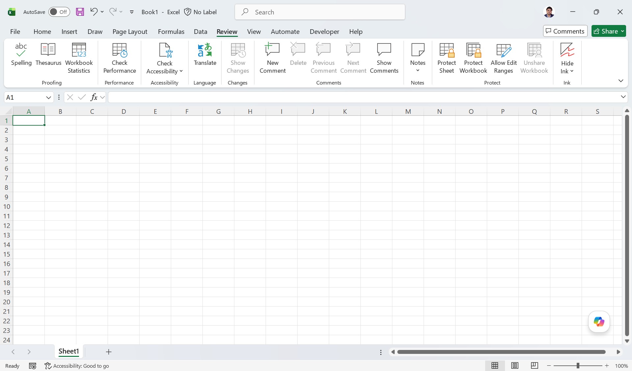Switch to the Developer tab
The height and width of the screenshot is (371, 632).
tap(325, 32)
